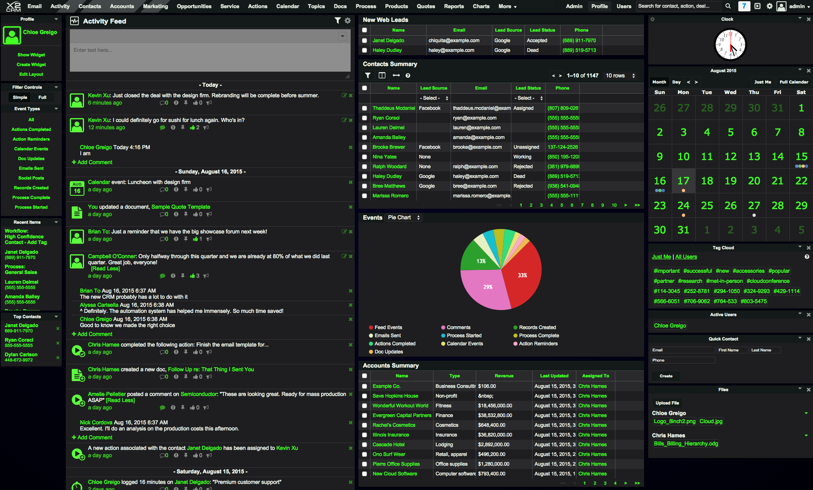Image resolution: width=813 pixels, height=490 pixels.
Task: Click the Tag Cloud help question icon
Action: pos(807,257)
